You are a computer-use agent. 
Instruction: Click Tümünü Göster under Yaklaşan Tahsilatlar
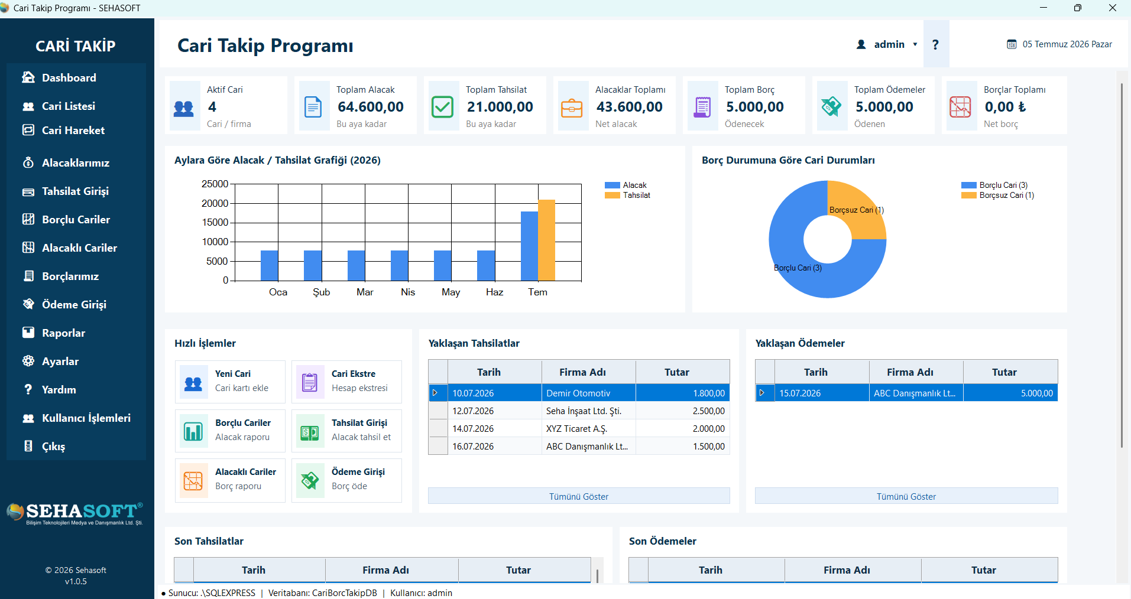[579, 496]
